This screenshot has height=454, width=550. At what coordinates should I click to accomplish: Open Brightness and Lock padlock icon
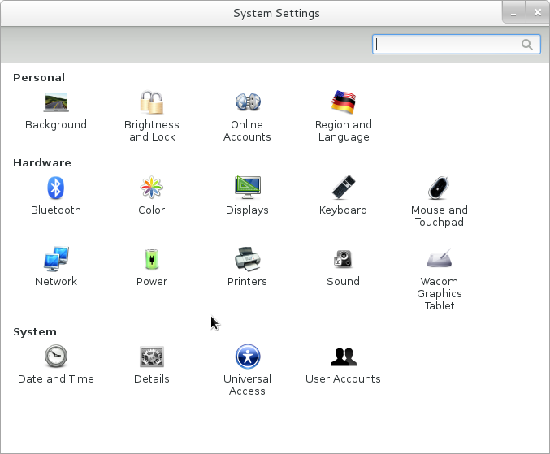tap(152, 102)
